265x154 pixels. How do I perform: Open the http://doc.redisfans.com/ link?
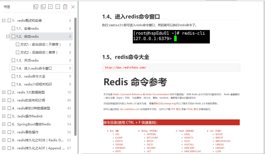[126, 67]
